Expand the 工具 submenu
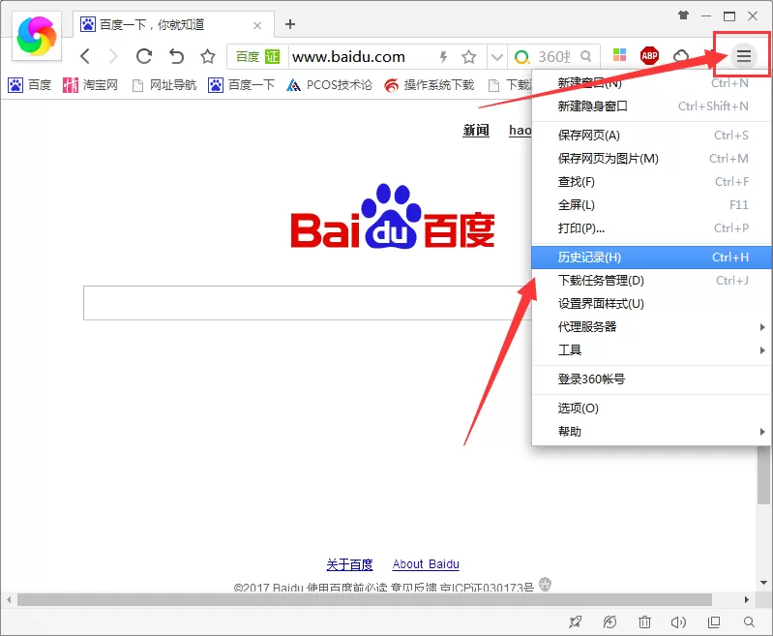The width and height of the screenshot is (773, 636). [653, 349]
